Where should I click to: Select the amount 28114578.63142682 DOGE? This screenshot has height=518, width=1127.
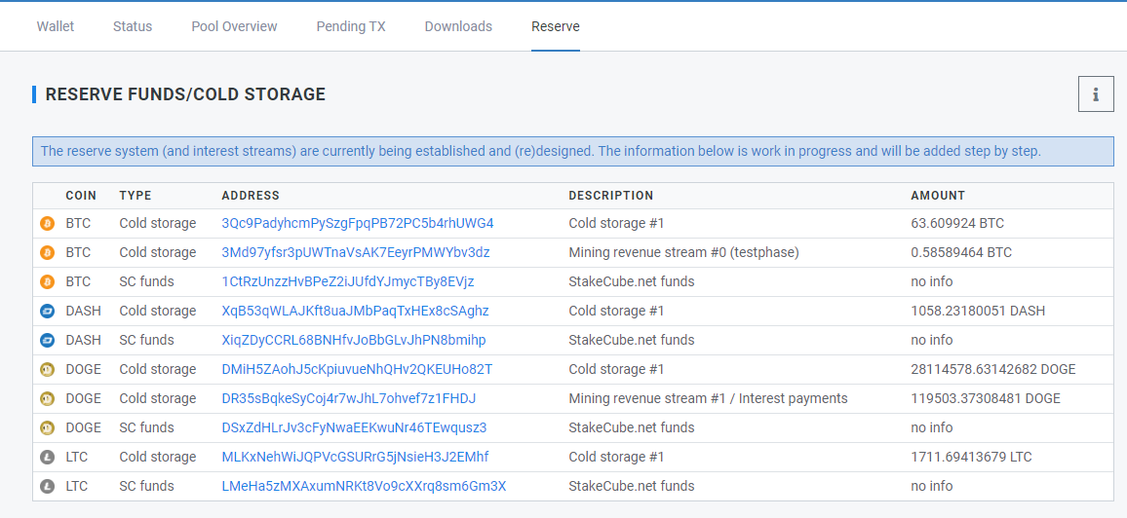point(993,369)
